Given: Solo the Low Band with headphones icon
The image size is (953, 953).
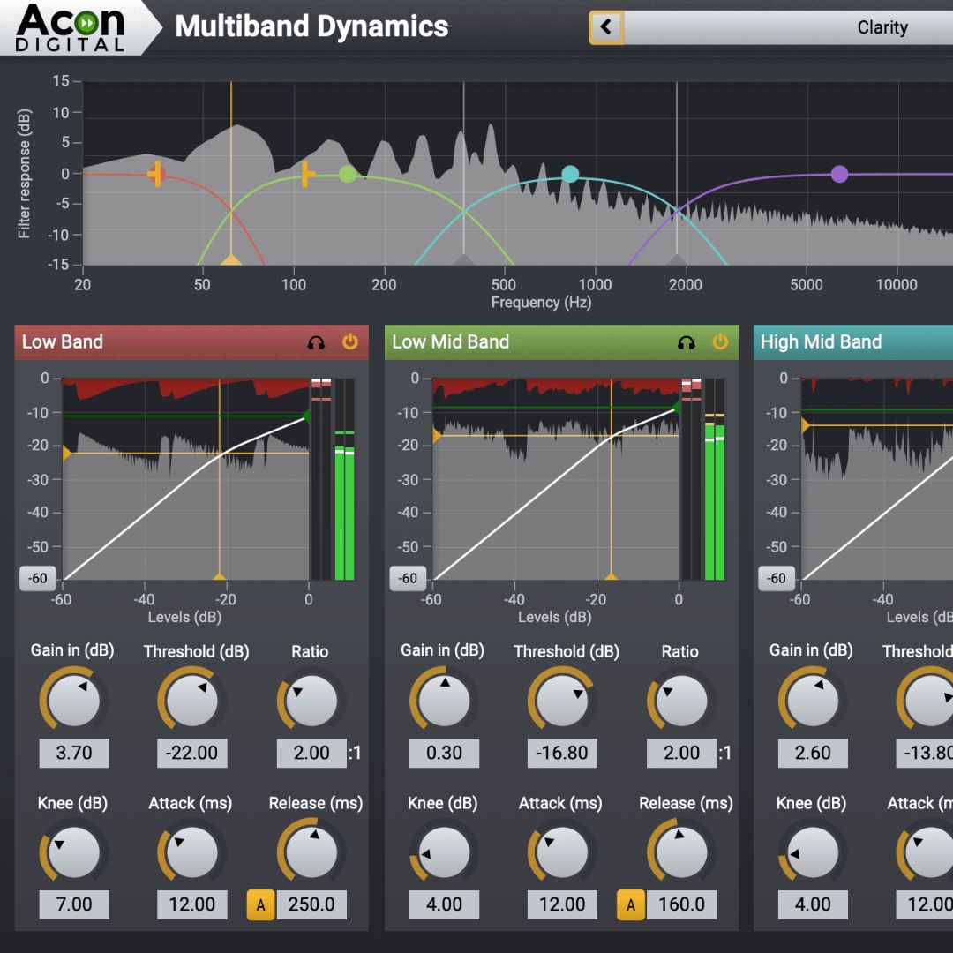Looking at the screenshot, I should (x=316, y=342).
